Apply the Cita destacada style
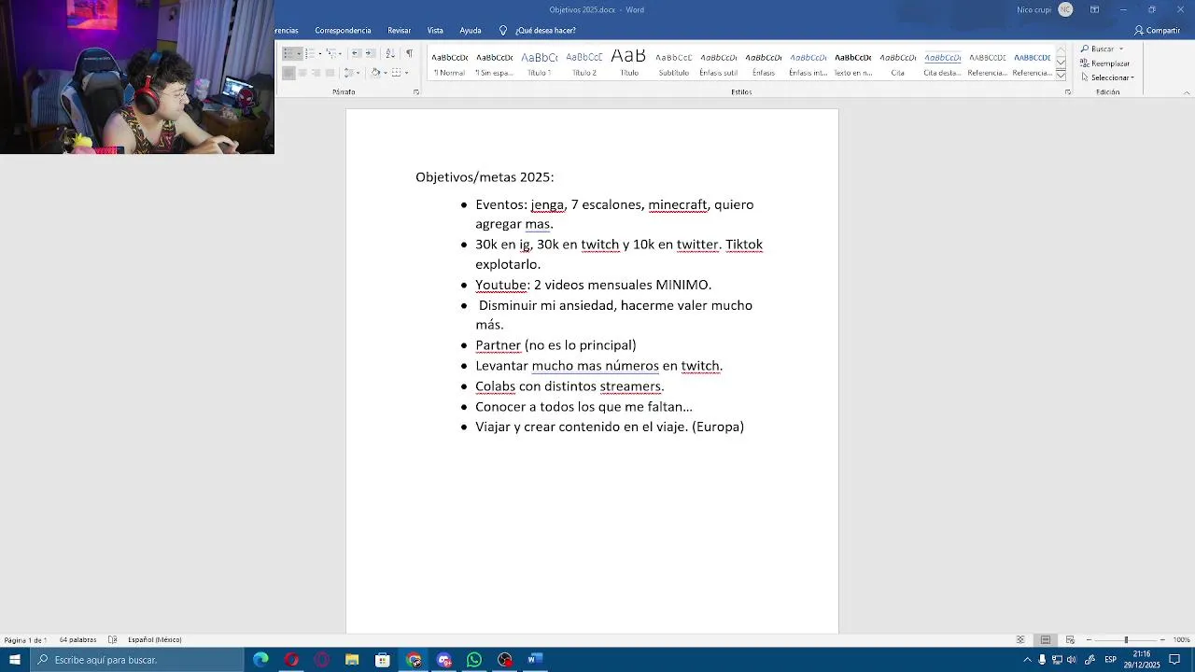Viewport: 1195px width, 672px height. point(942,63)
